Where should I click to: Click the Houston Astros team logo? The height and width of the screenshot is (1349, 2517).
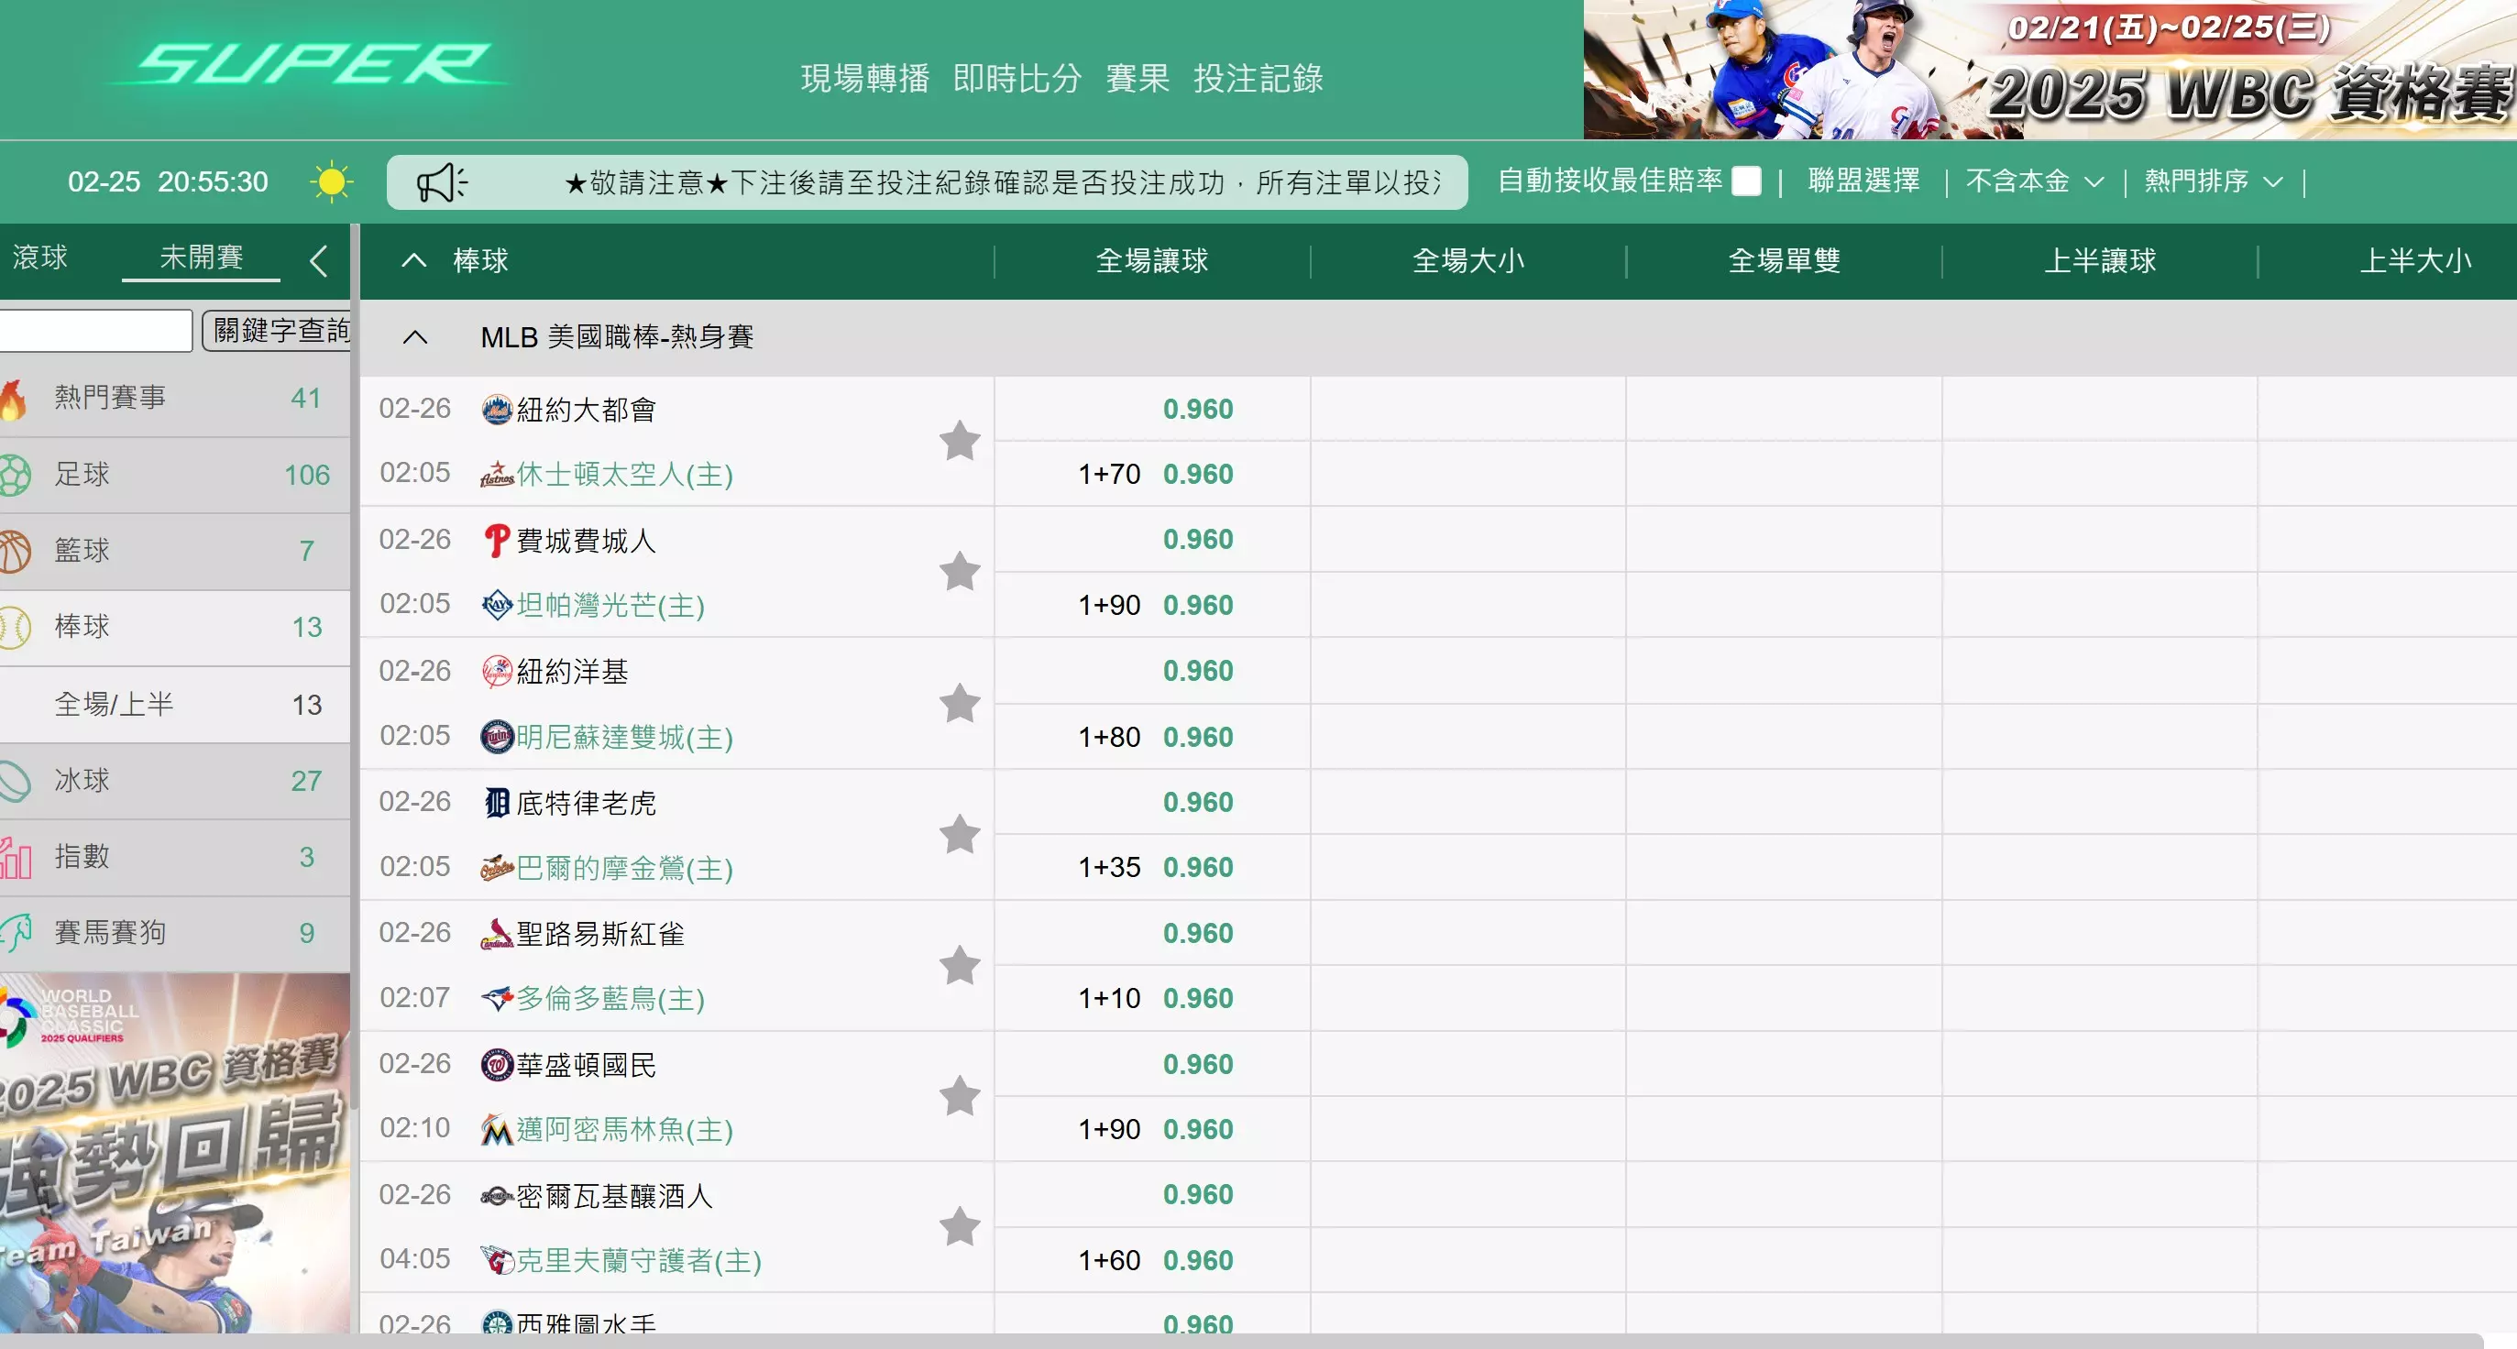pos(498,475)
